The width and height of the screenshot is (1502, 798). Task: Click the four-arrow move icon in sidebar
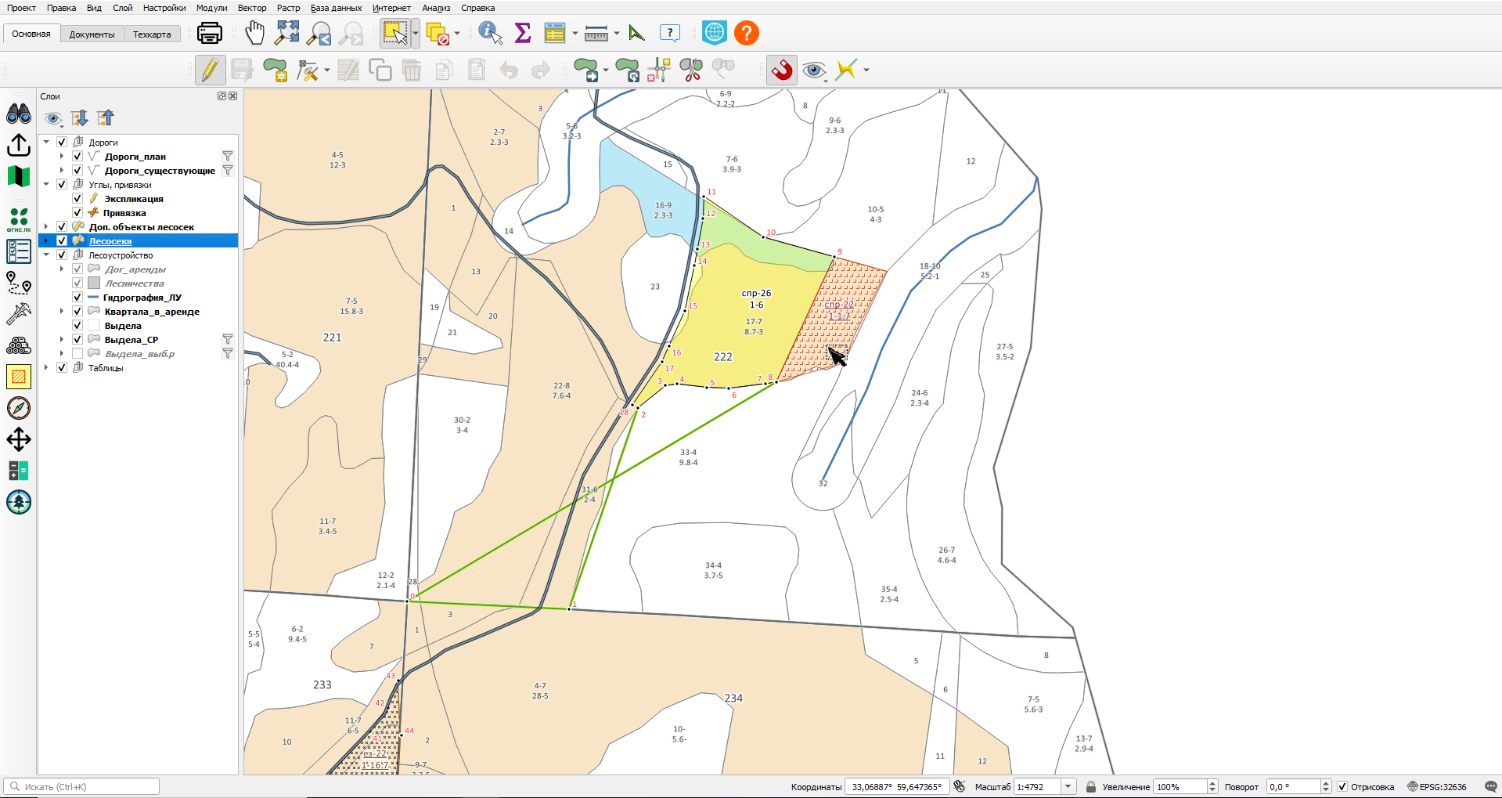point(19,439)
